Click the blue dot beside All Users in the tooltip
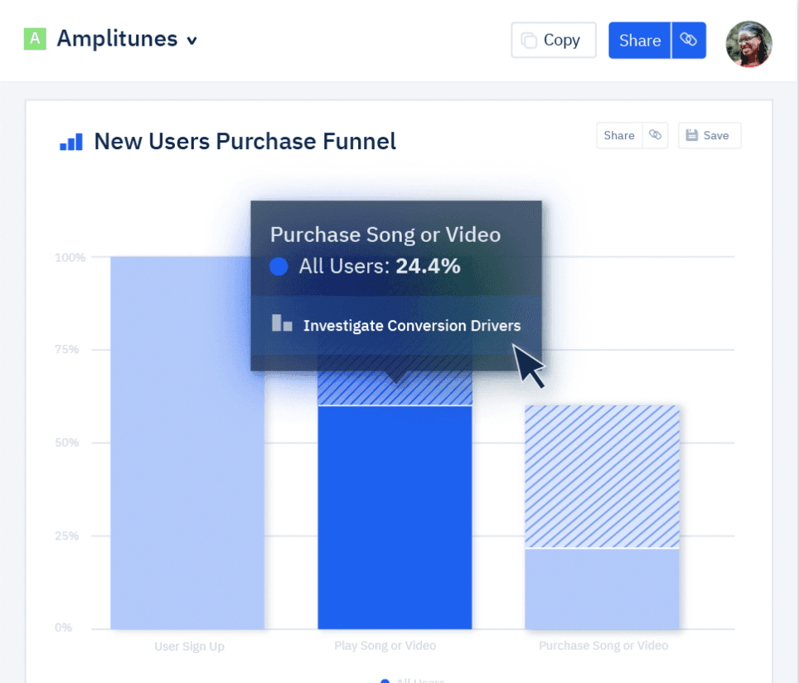This screenshot has width=799, height=683. pyautogui.click(x=278, y=266)
